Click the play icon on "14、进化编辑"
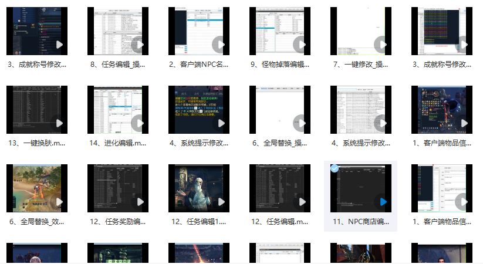483x264 pixels. coord(139,123)
